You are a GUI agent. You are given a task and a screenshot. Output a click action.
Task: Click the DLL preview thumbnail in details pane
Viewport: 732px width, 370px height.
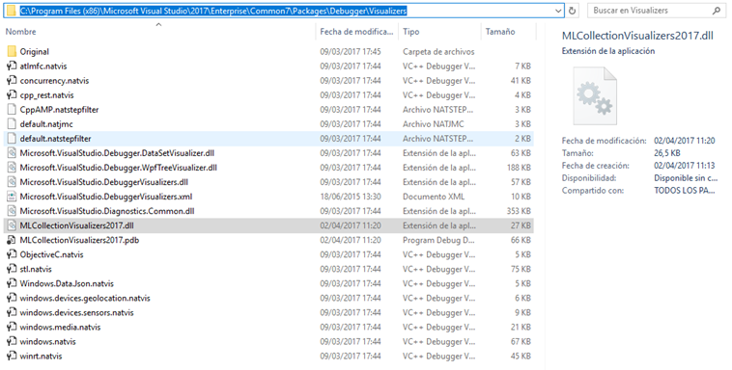[x=595, y=95]
